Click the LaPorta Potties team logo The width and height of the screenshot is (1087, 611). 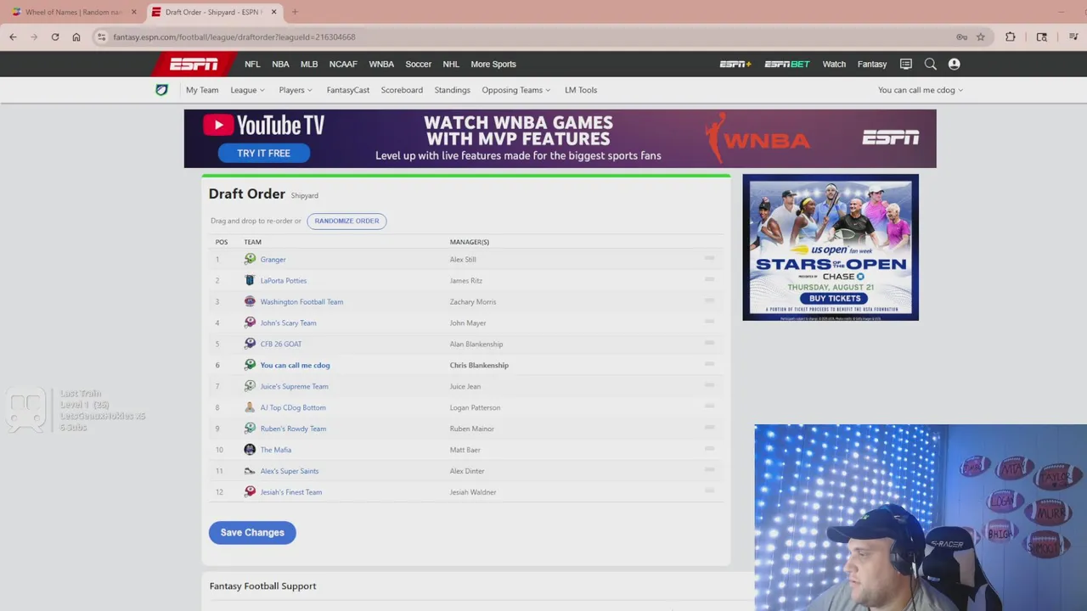pos(250,280)
